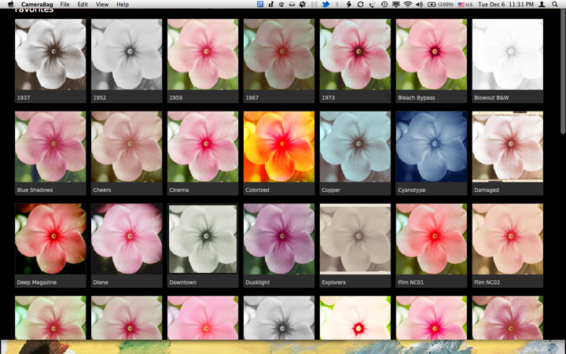The height and width of the screenshot is (354, 566).
Task: Apply the Damaged filter
Action: pos(508,146)
